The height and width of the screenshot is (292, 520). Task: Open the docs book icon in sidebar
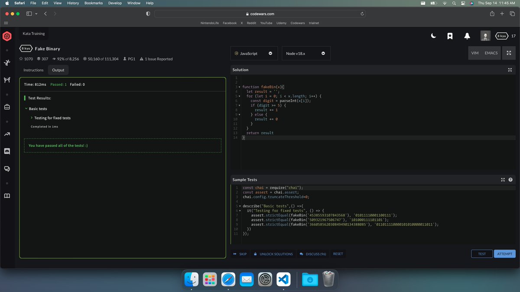pos(6,196)
